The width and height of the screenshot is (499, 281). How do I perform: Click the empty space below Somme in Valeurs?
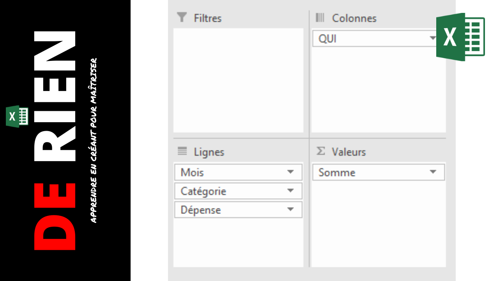[379, 224]
